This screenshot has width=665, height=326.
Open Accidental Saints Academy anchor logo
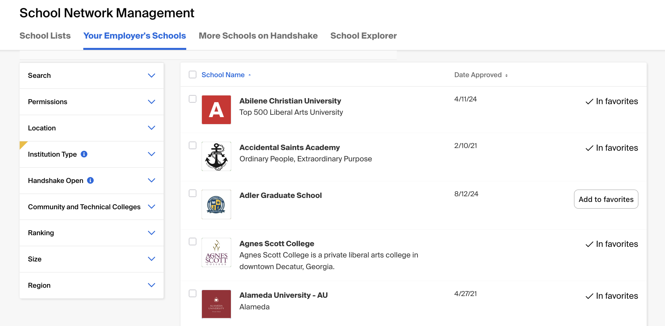click(216, 156)
